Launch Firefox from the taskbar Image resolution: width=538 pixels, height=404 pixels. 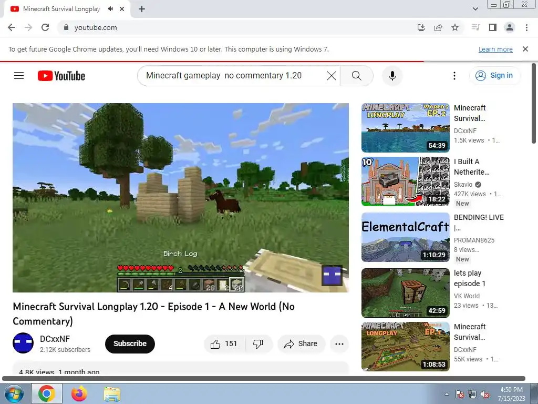point(79,393)
